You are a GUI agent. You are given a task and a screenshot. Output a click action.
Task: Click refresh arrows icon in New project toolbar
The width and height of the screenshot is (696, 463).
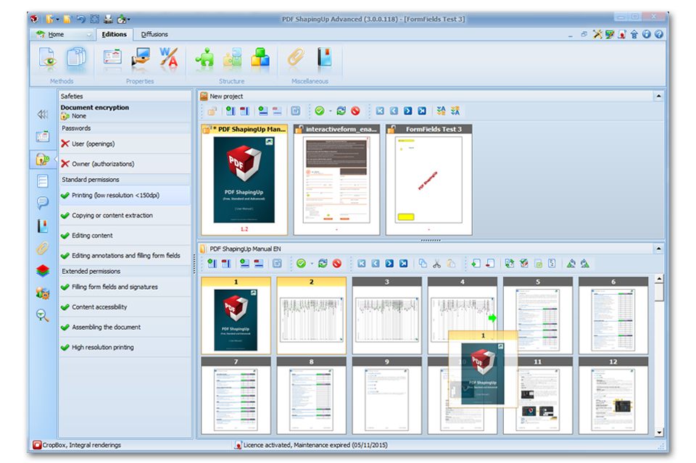point(341,111)
